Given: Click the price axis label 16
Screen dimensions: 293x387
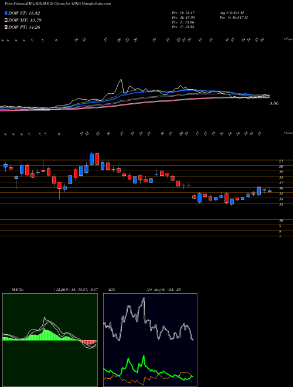Looking at the screenshot, I should tap(281, 188).
